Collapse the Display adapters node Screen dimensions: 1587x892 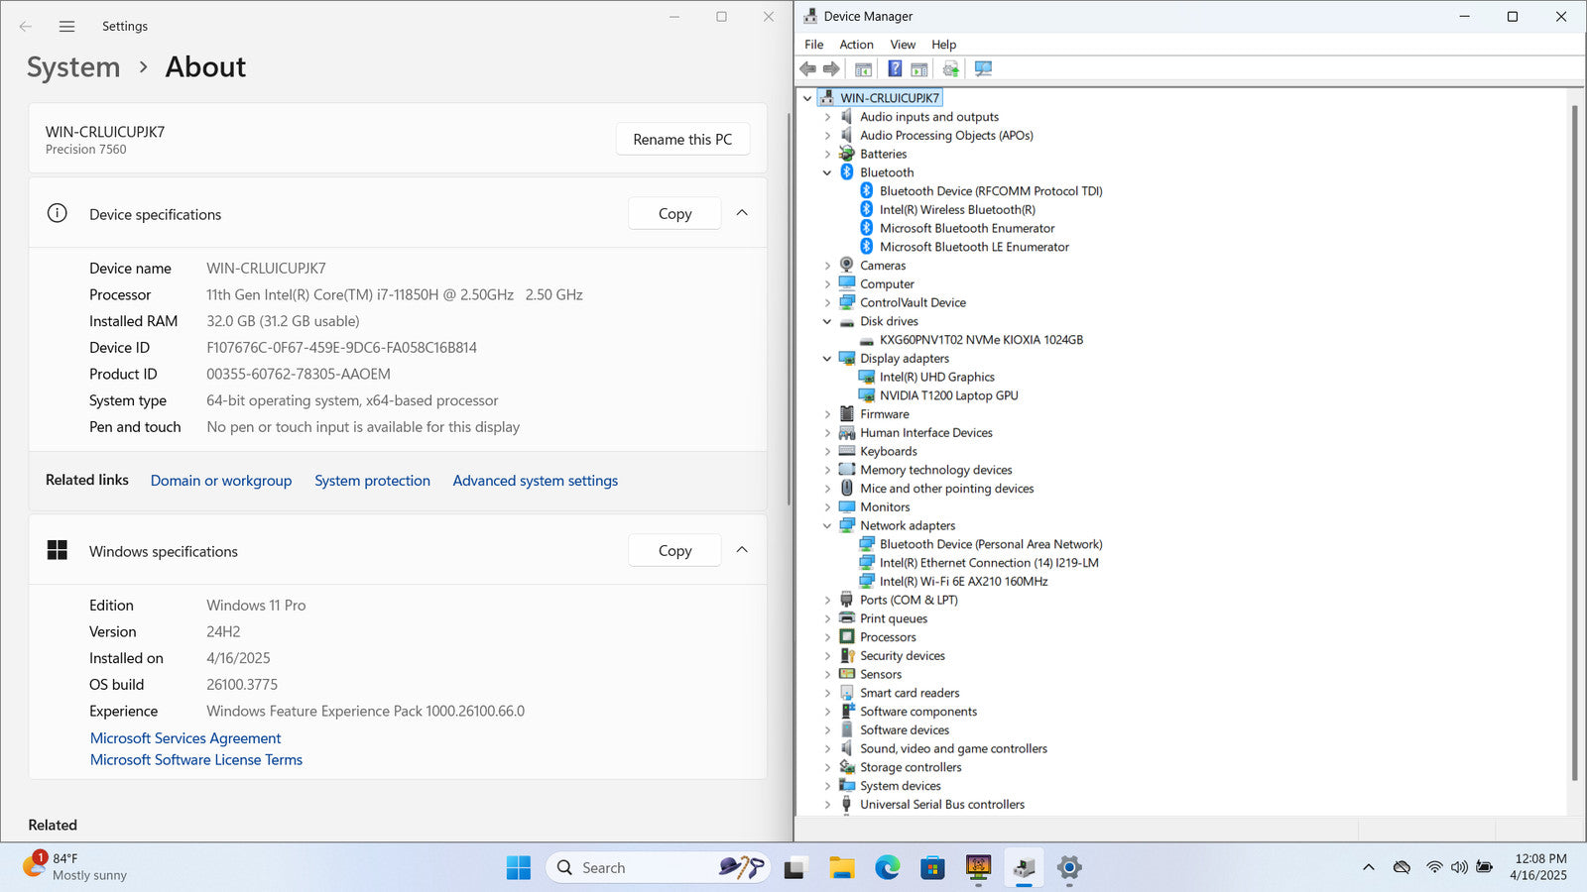click(827, 359)
